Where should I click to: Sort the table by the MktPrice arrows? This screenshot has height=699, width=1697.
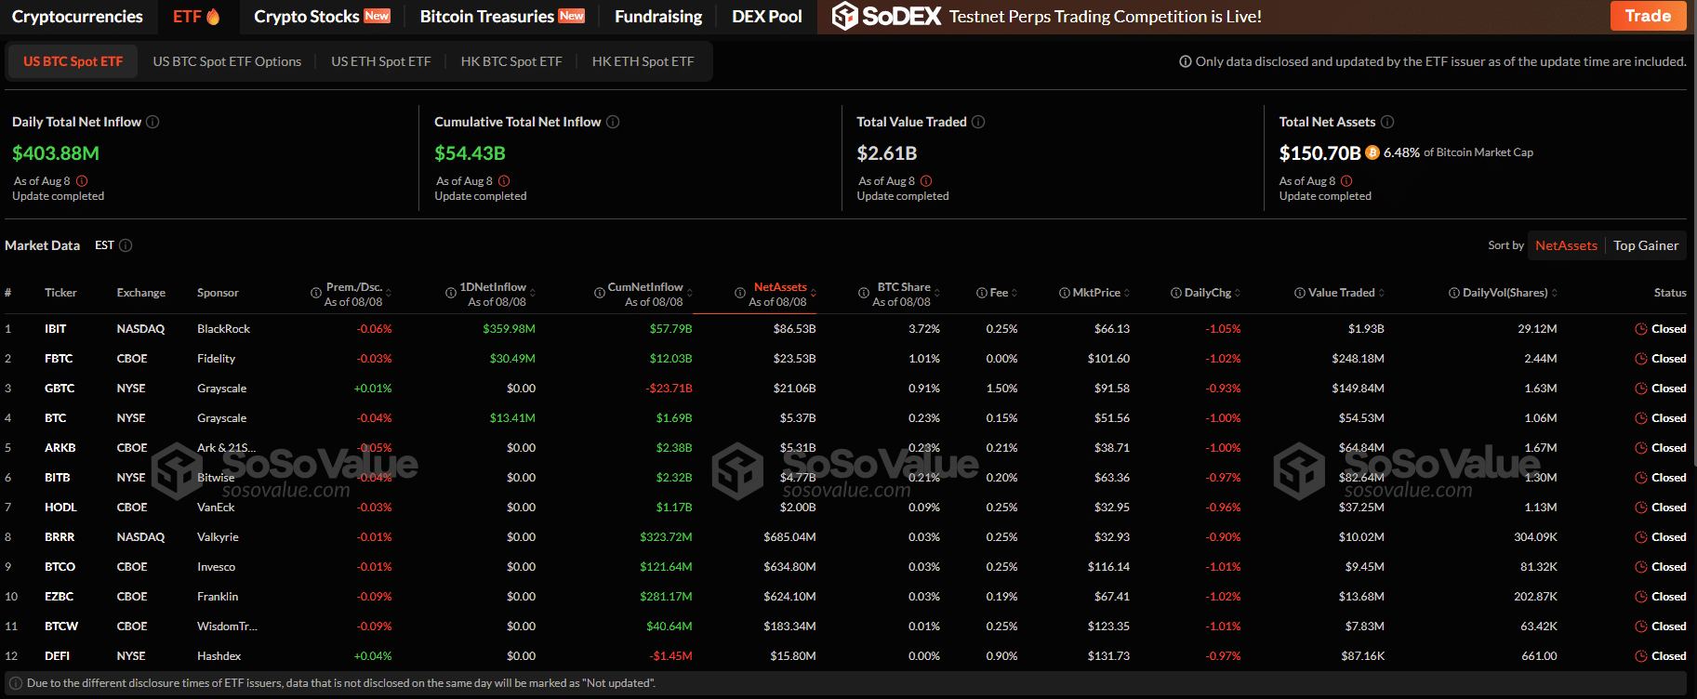[x=1127, y=293]
